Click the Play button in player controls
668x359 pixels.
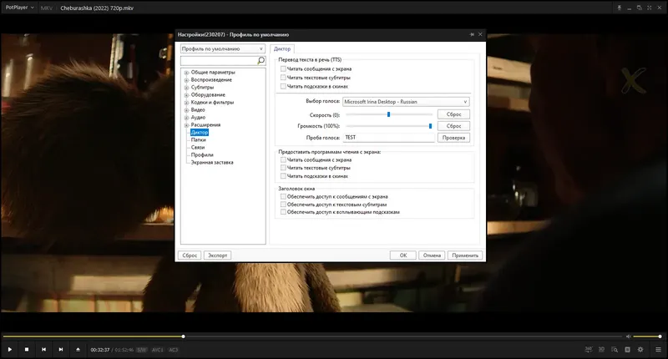[x=9, y=349]
